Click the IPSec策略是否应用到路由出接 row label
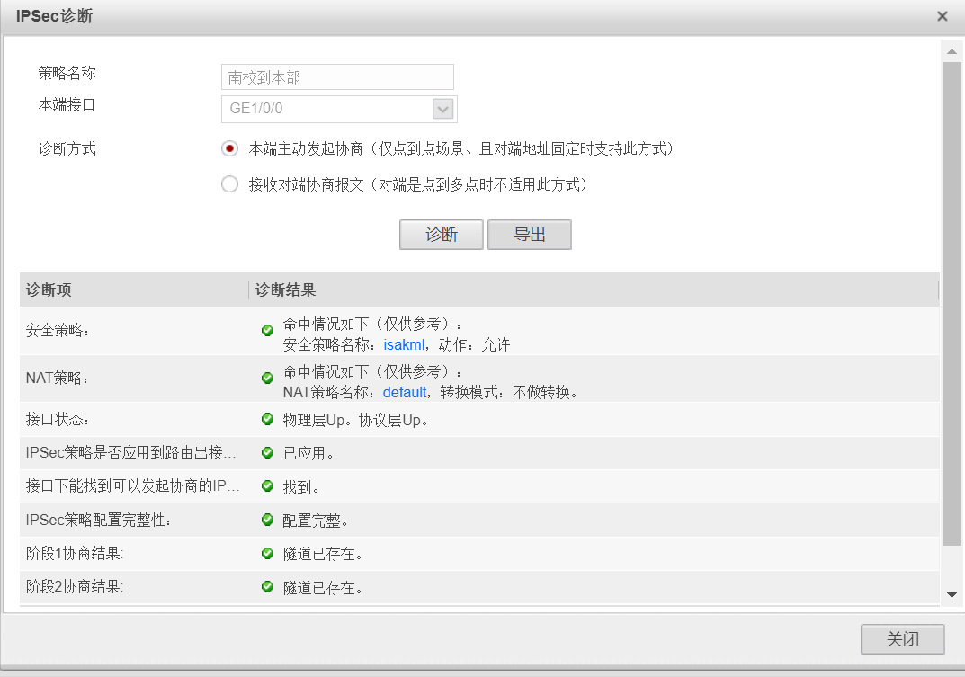 point(131,453)
